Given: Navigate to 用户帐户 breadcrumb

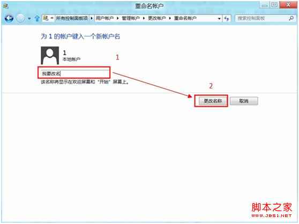Looking at the screenshot, I should point(104,18).
